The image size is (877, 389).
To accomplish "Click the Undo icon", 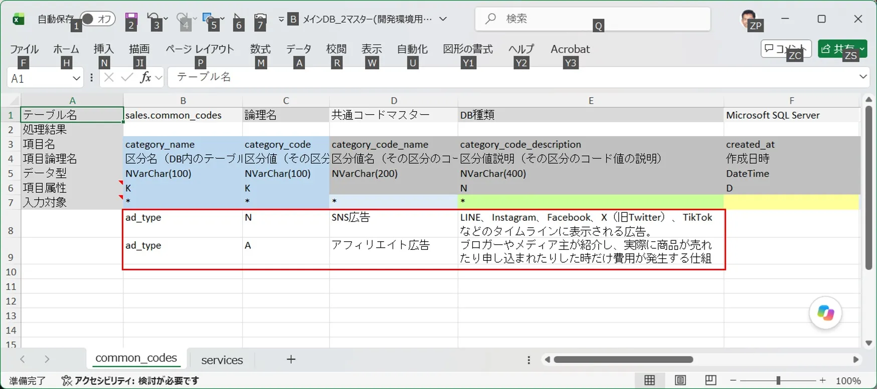I will [154, 19].
